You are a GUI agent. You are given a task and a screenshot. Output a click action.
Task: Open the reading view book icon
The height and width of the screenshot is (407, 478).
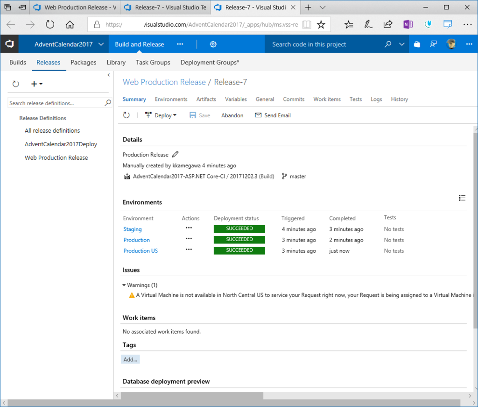coord(307,24)
